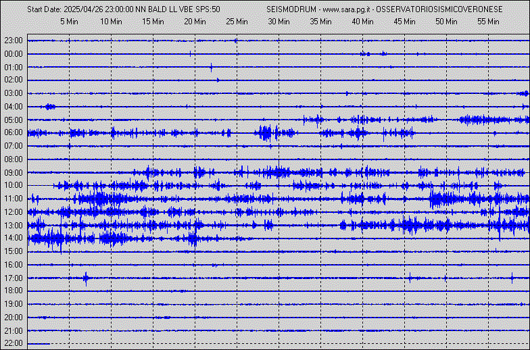Click the 15 Min column header

(x=153, y=22)
